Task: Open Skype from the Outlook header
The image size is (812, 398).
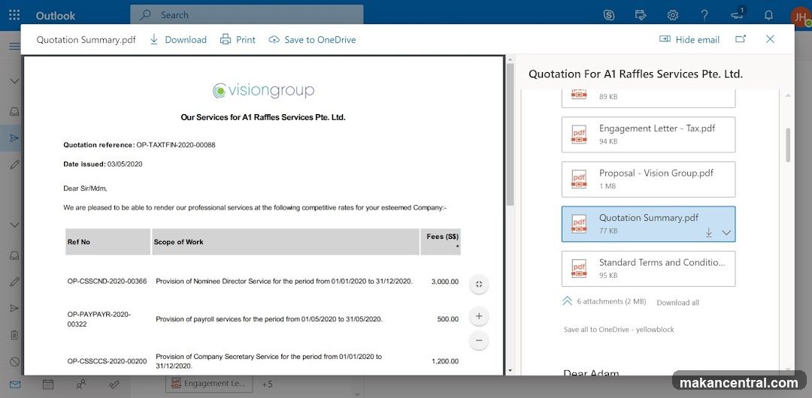Action: pos(609,15)
